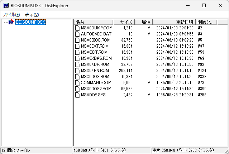Click status bar text 12 個のファイル
Image resolution: width=229 pixels, height=154 pixels.
tap(15, 150)
